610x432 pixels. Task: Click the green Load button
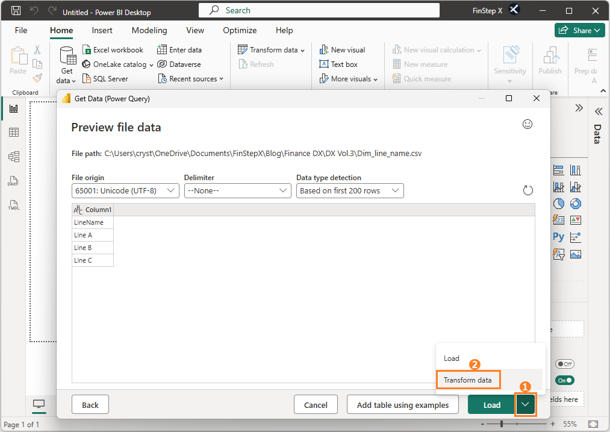[492, 405]
